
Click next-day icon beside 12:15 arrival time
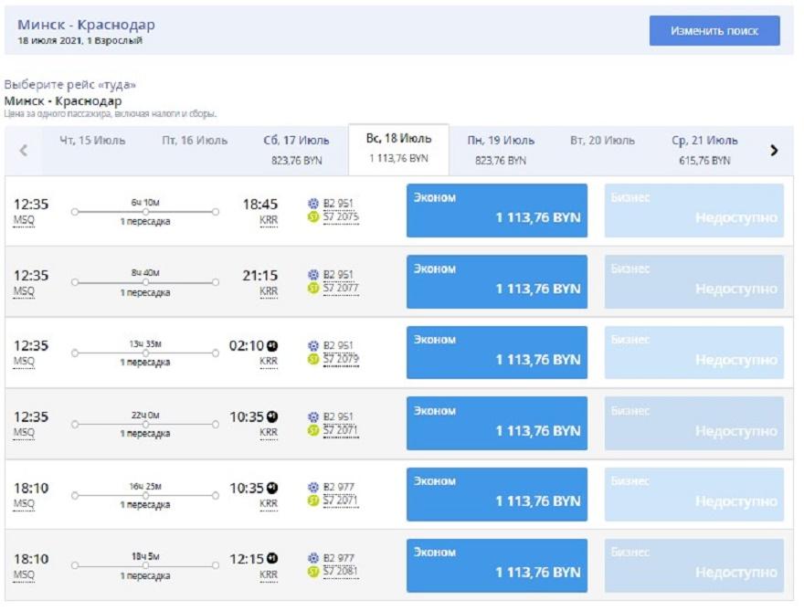[x=271, y=559]
